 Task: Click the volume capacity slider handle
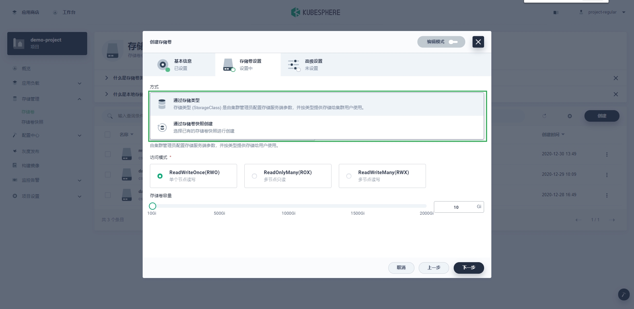[x=153, y=206]
